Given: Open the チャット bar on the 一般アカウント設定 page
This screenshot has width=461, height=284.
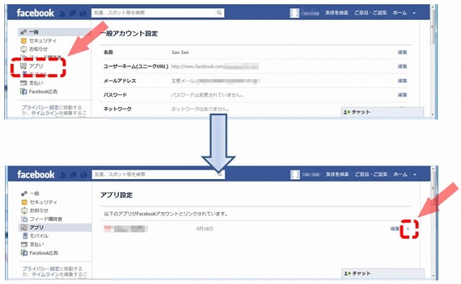Looking at the screenshot, I should [x=382, y=112].
